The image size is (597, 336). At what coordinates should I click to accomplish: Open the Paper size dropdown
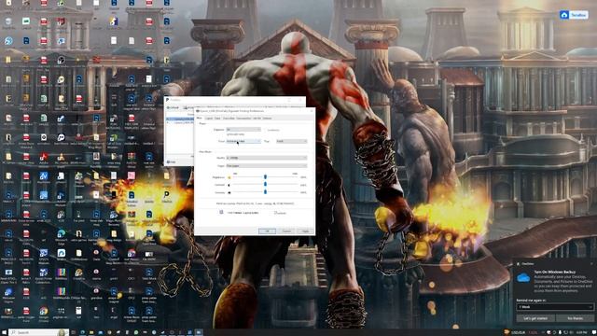point(243,130)
